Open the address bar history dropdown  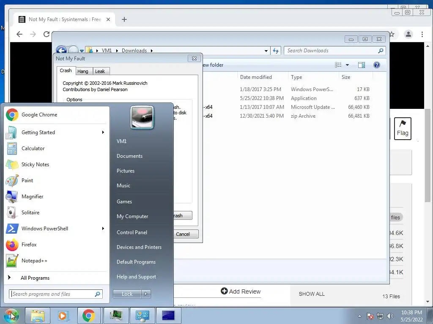[266, 51]
